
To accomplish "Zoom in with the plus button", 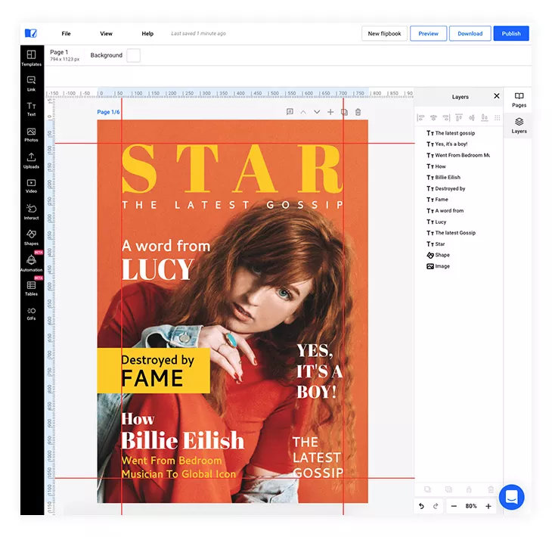I will pos(488,506).
